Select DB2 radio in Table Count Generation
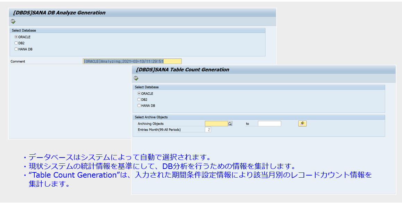The image size is (402, 204). pos(139,100)
